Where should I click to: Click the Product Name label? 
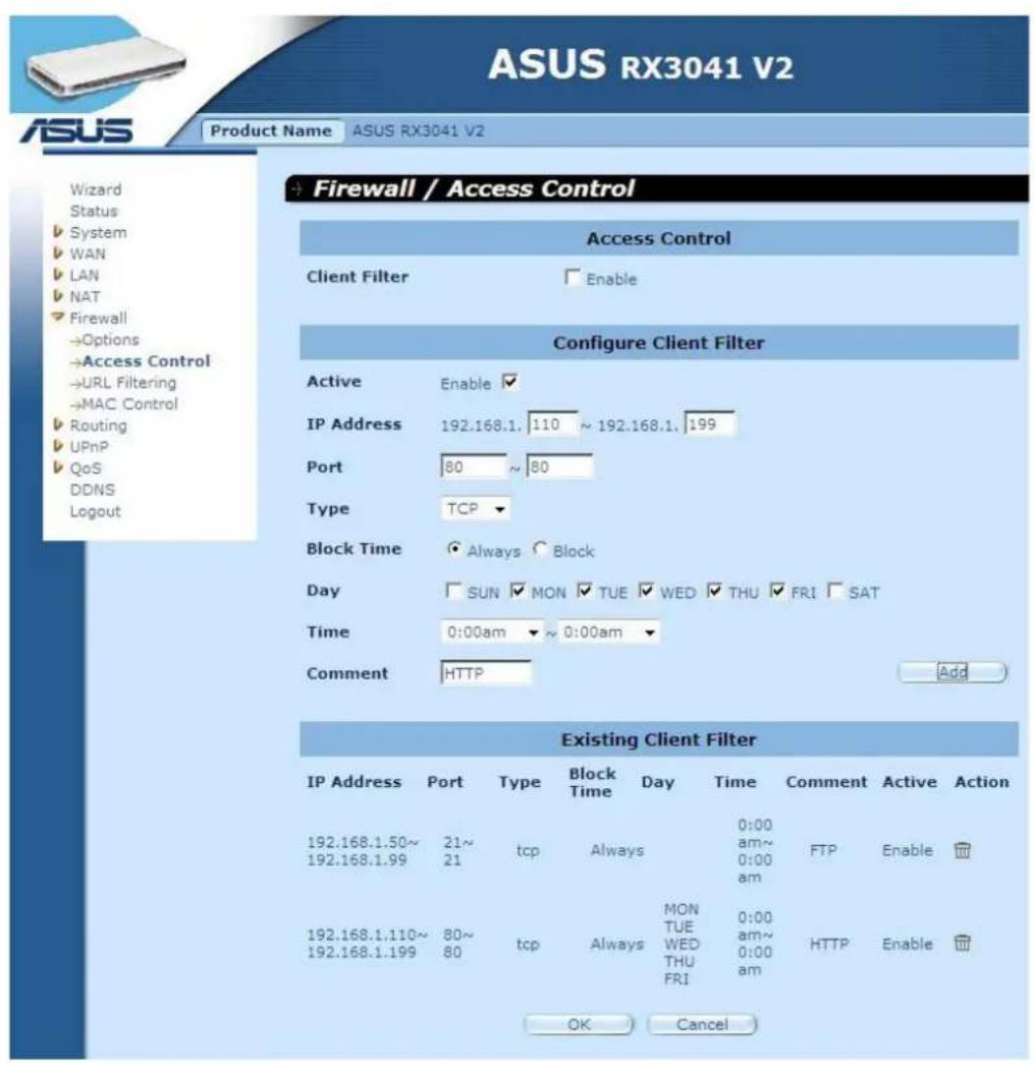(271, 131)
